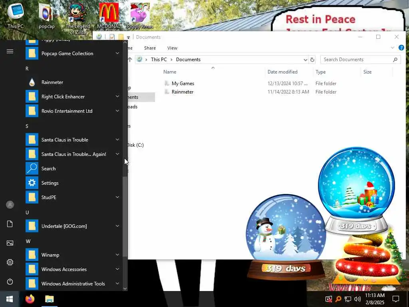This screenshot has height=307, width=409.
Task: Expand Windows Accessories folder
Action: (117, 269)
